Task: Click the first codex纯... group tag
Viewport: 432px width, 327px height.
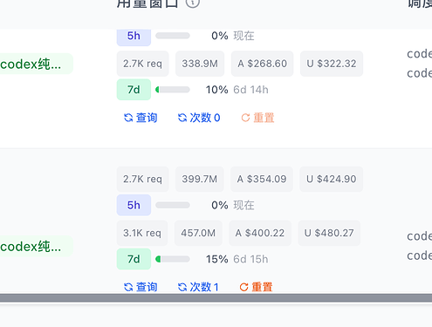Action: (36, 64)
